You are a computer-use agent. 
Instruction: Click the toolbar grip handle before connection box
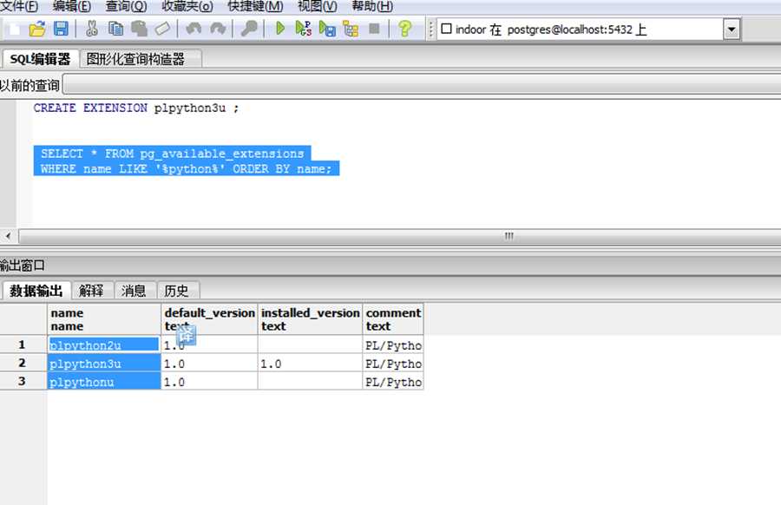pos(430,29)
